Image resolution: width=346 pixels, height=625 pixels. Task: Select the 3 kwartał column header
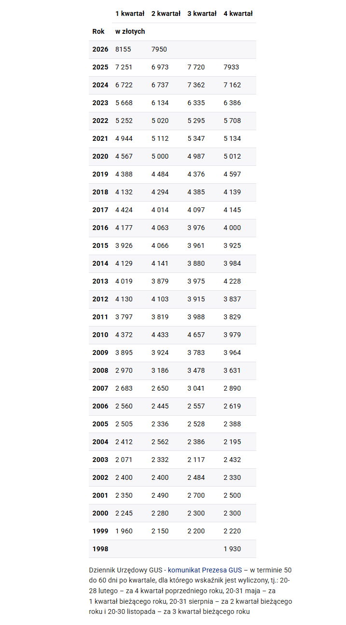tap(202, 14)
